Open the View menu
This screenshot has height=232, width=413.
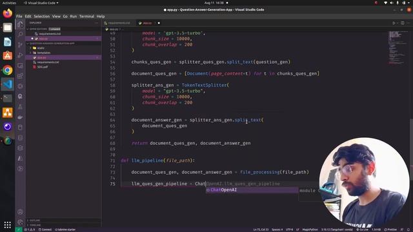point(56,16)
